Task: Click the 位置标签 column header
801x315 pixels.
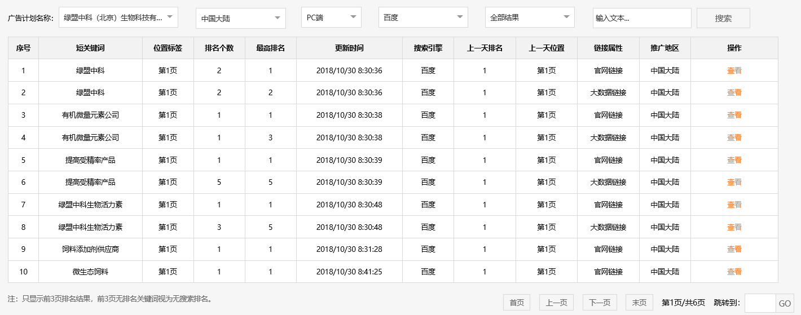Action: (168, 48)
